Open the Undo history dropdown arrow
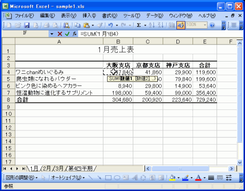This screenshot has width=245, height=191. (117, 25)
